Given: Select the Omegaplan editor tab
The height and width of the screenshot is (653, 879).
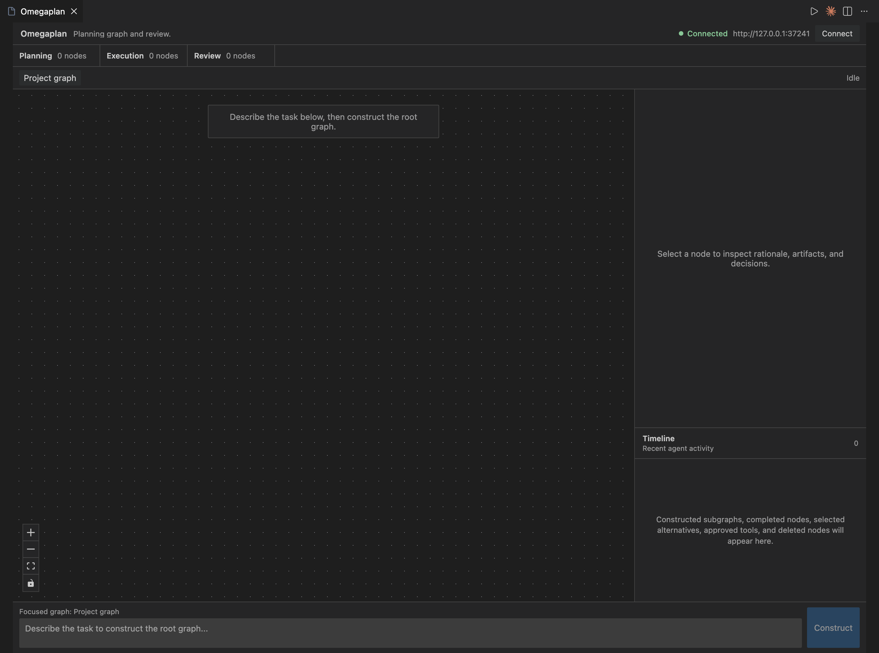Looking at the screenshot, I should (x=43, y=12).
